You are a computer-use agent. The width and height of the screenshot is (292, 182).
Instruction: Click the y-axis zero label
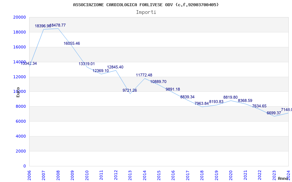click(24, 166)
